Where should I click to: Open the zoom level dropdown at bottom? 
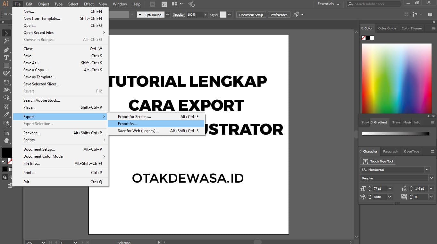tap(43, 242)
